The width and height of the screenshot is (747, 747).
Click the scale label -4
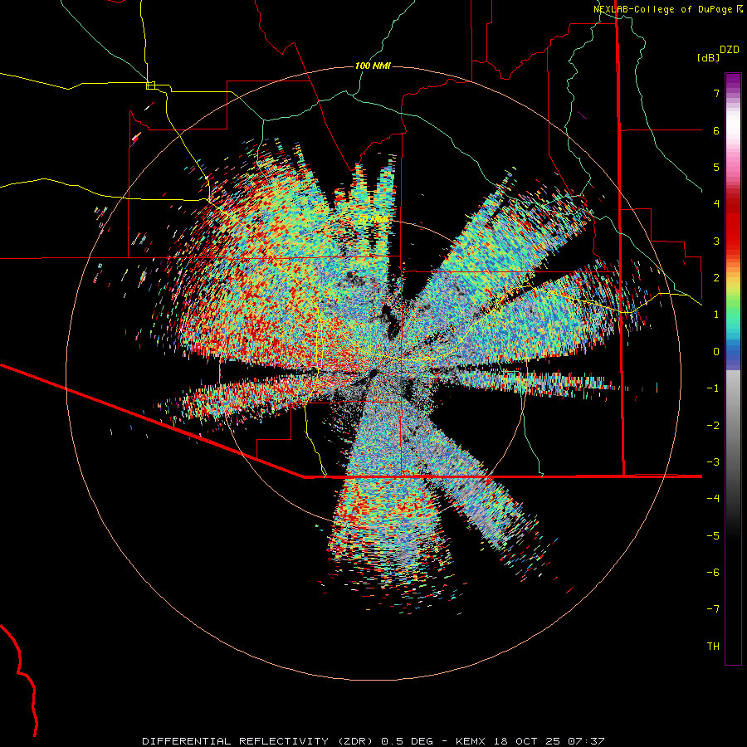tap(713, 499)
